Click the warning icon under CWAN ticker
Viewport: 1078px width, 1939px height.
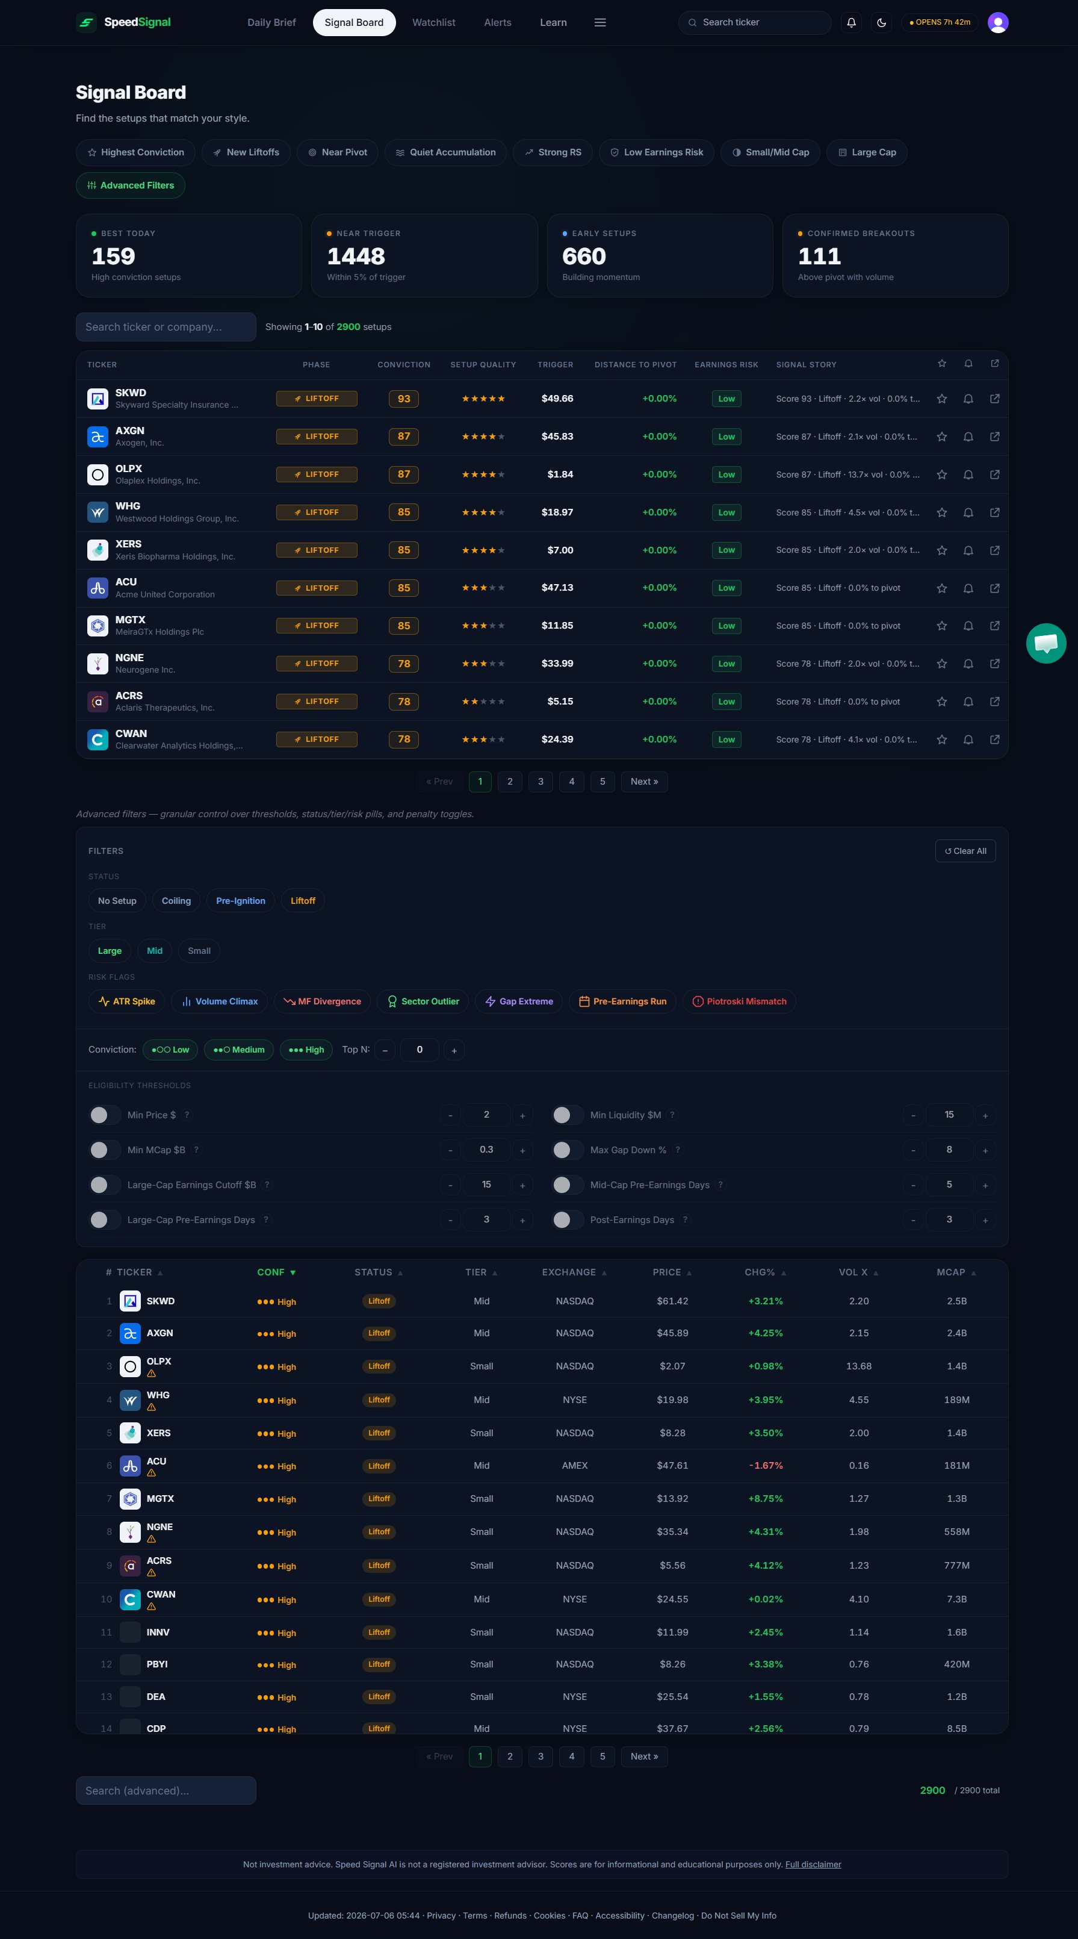click(151, 1607)
